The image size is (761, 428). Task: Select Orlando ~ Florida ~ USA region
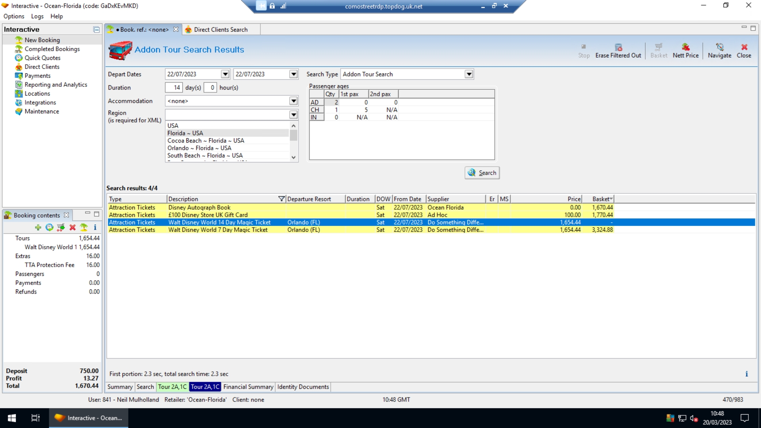[x=199, y=148]
